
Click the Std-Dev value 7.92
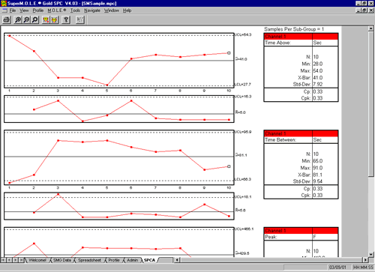[318, 85]
